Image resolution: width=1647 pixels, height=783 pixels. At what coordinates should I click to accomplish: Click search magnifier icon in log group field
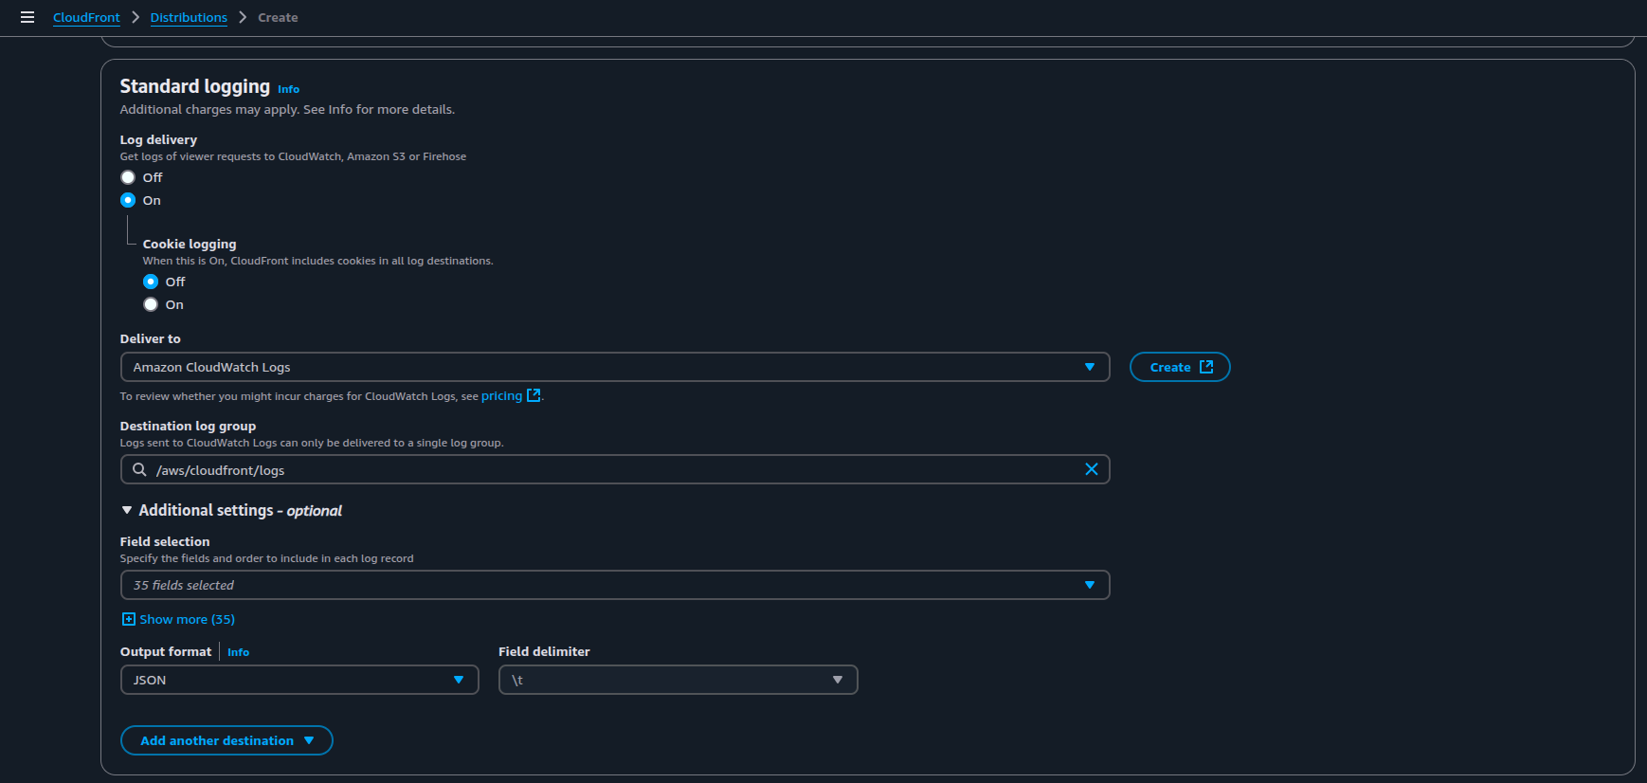coord(139,469)
